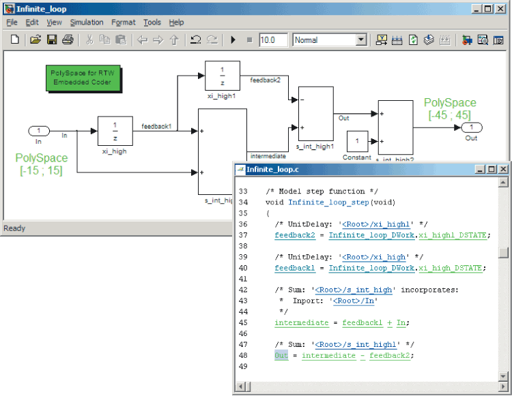Print the model diagram
The image size is (512, 396).
click(68, 40)
